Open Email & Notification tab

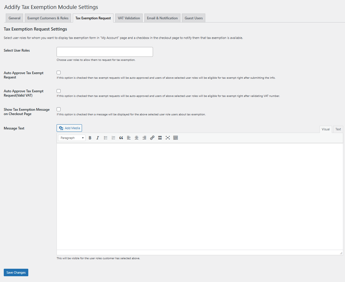162,18
